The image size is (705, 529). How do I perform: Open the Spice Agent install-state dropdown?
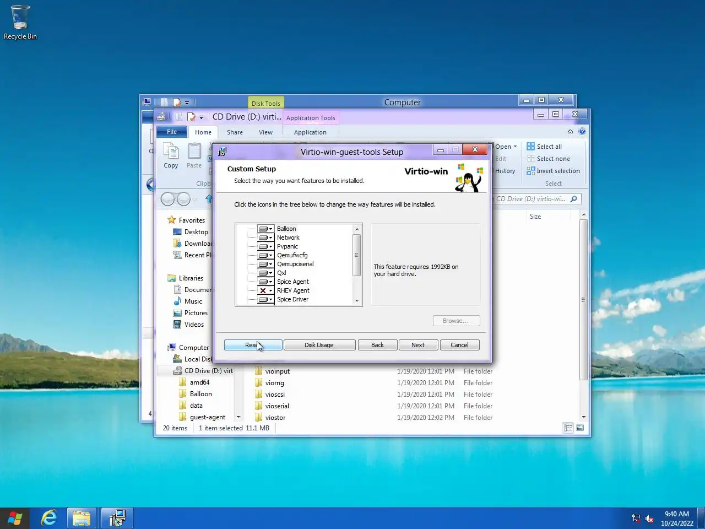[265, 282]
